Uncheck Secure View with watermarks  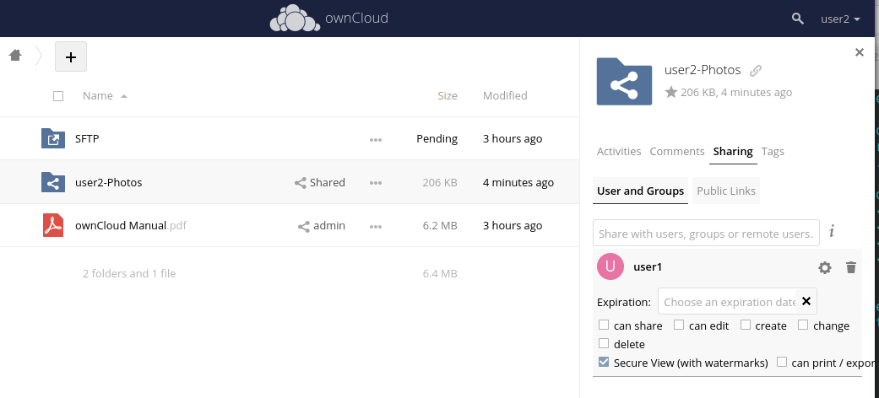[604, 362]
